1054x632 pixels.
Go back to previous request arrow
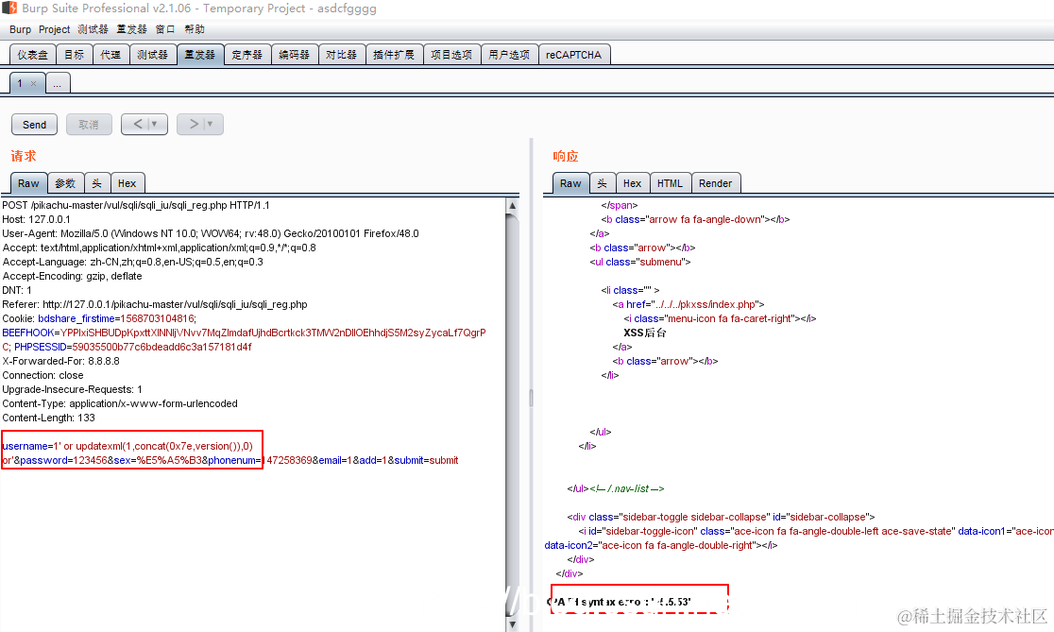click(138, 125)
